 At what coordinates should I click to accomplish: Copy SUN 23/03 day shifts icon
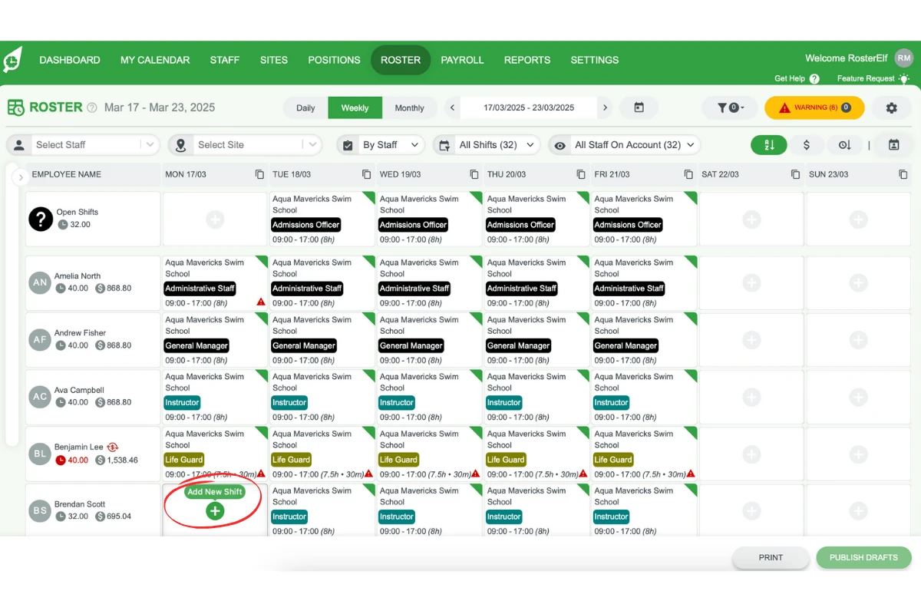(x=903, y=174)
